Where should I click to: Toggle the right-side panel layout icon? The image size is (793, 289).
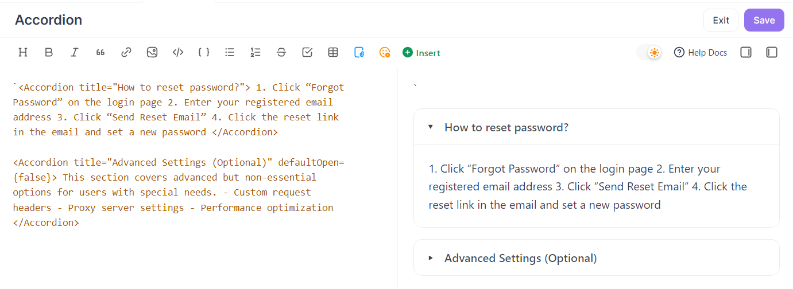click(746, 53)
